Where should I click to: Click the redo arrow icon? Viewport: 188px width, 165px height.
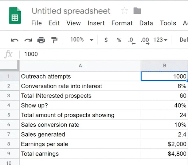coord(28,40)
